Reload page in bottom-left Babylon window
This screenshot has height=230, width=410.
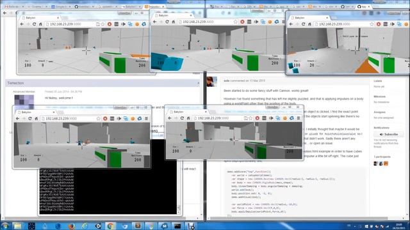pyautogui.click(x=30, y=118)
